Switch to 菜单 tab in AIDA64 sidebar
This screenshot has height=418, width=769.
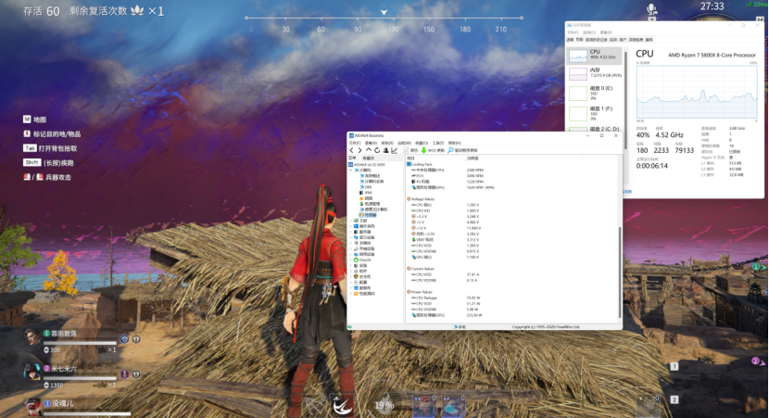pos(352,158)
